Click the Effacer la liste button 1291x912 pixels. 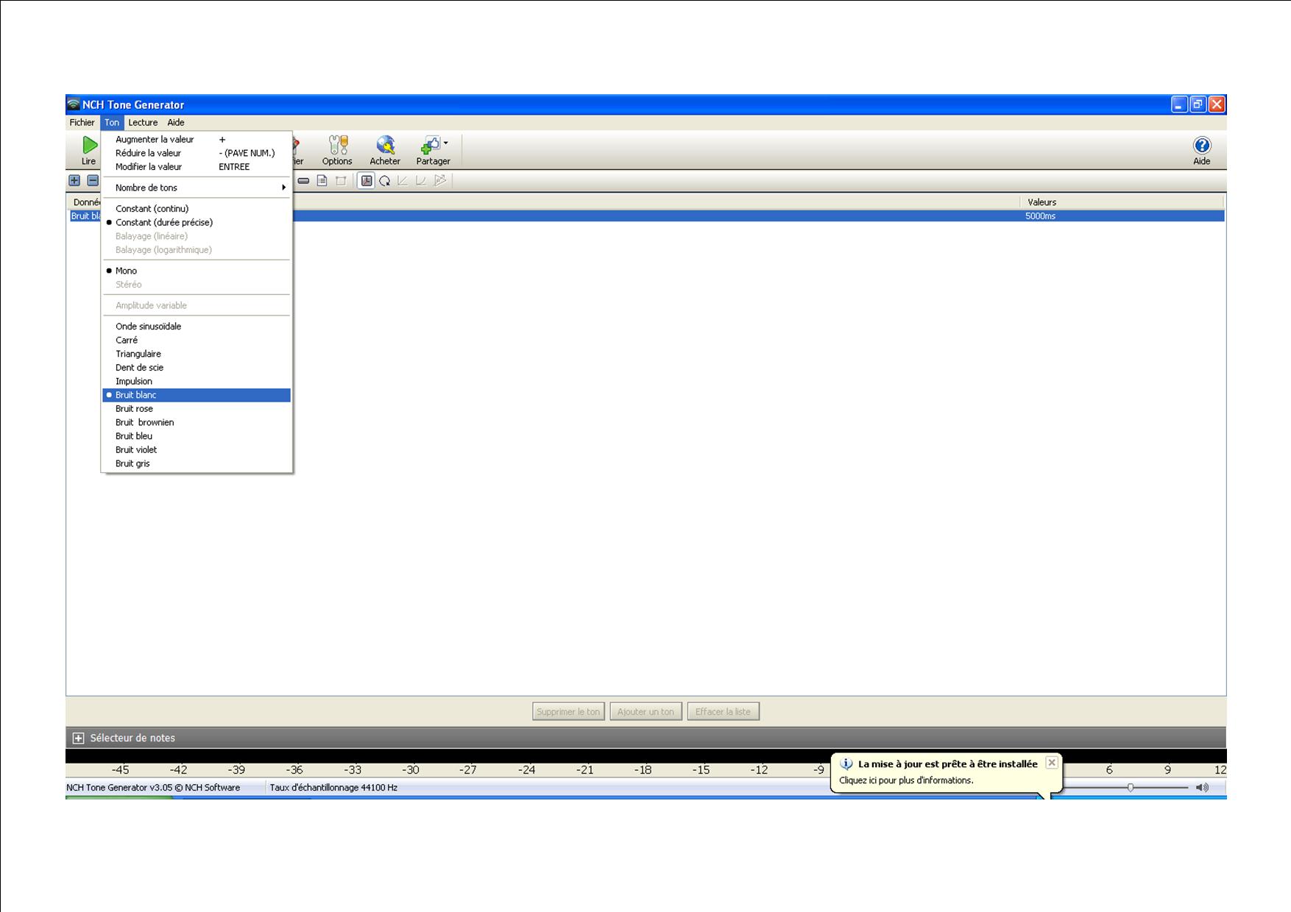click(723, 712)
